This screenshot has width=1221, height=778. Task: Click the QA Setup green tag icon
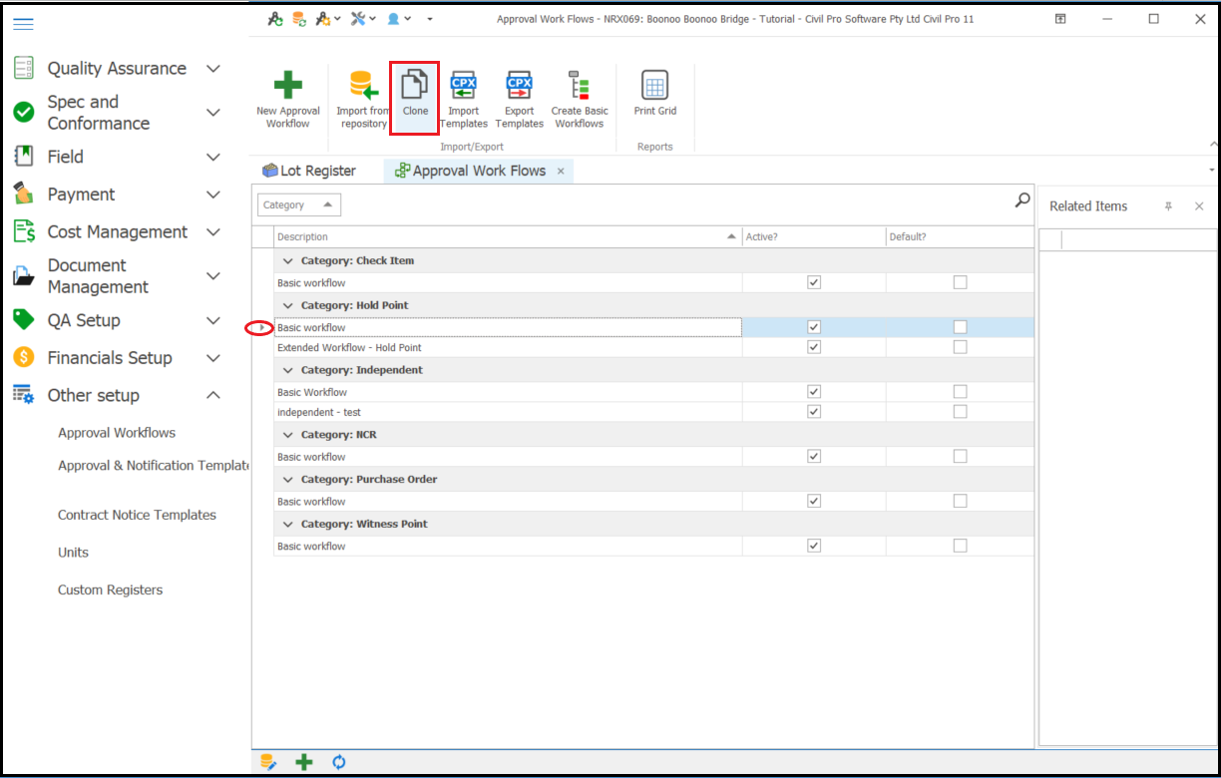[x=24, y=320]
